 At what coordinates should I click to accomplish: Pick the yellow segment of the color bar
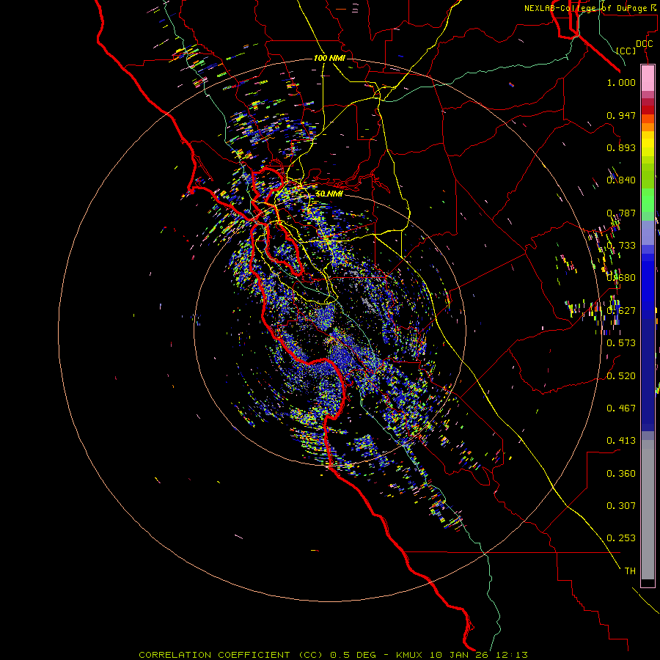tap(648, 144)
